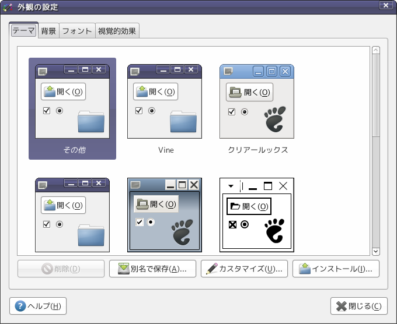Click the scrollbar down arrow
The image size is (397, 324).
coord(376,252)
